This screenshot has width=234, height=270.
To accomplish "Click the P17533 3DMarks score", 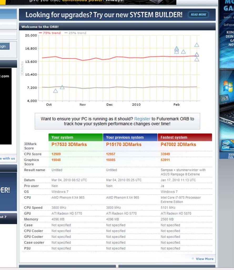I will click(69, 144).
